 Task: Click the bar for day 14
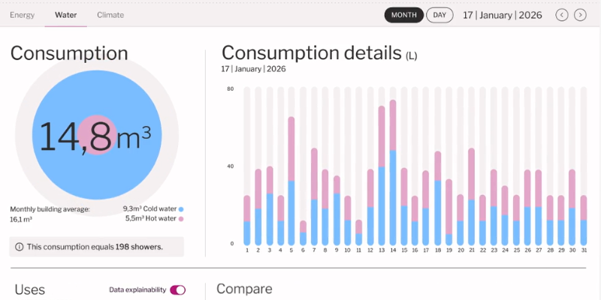[393, 172]
